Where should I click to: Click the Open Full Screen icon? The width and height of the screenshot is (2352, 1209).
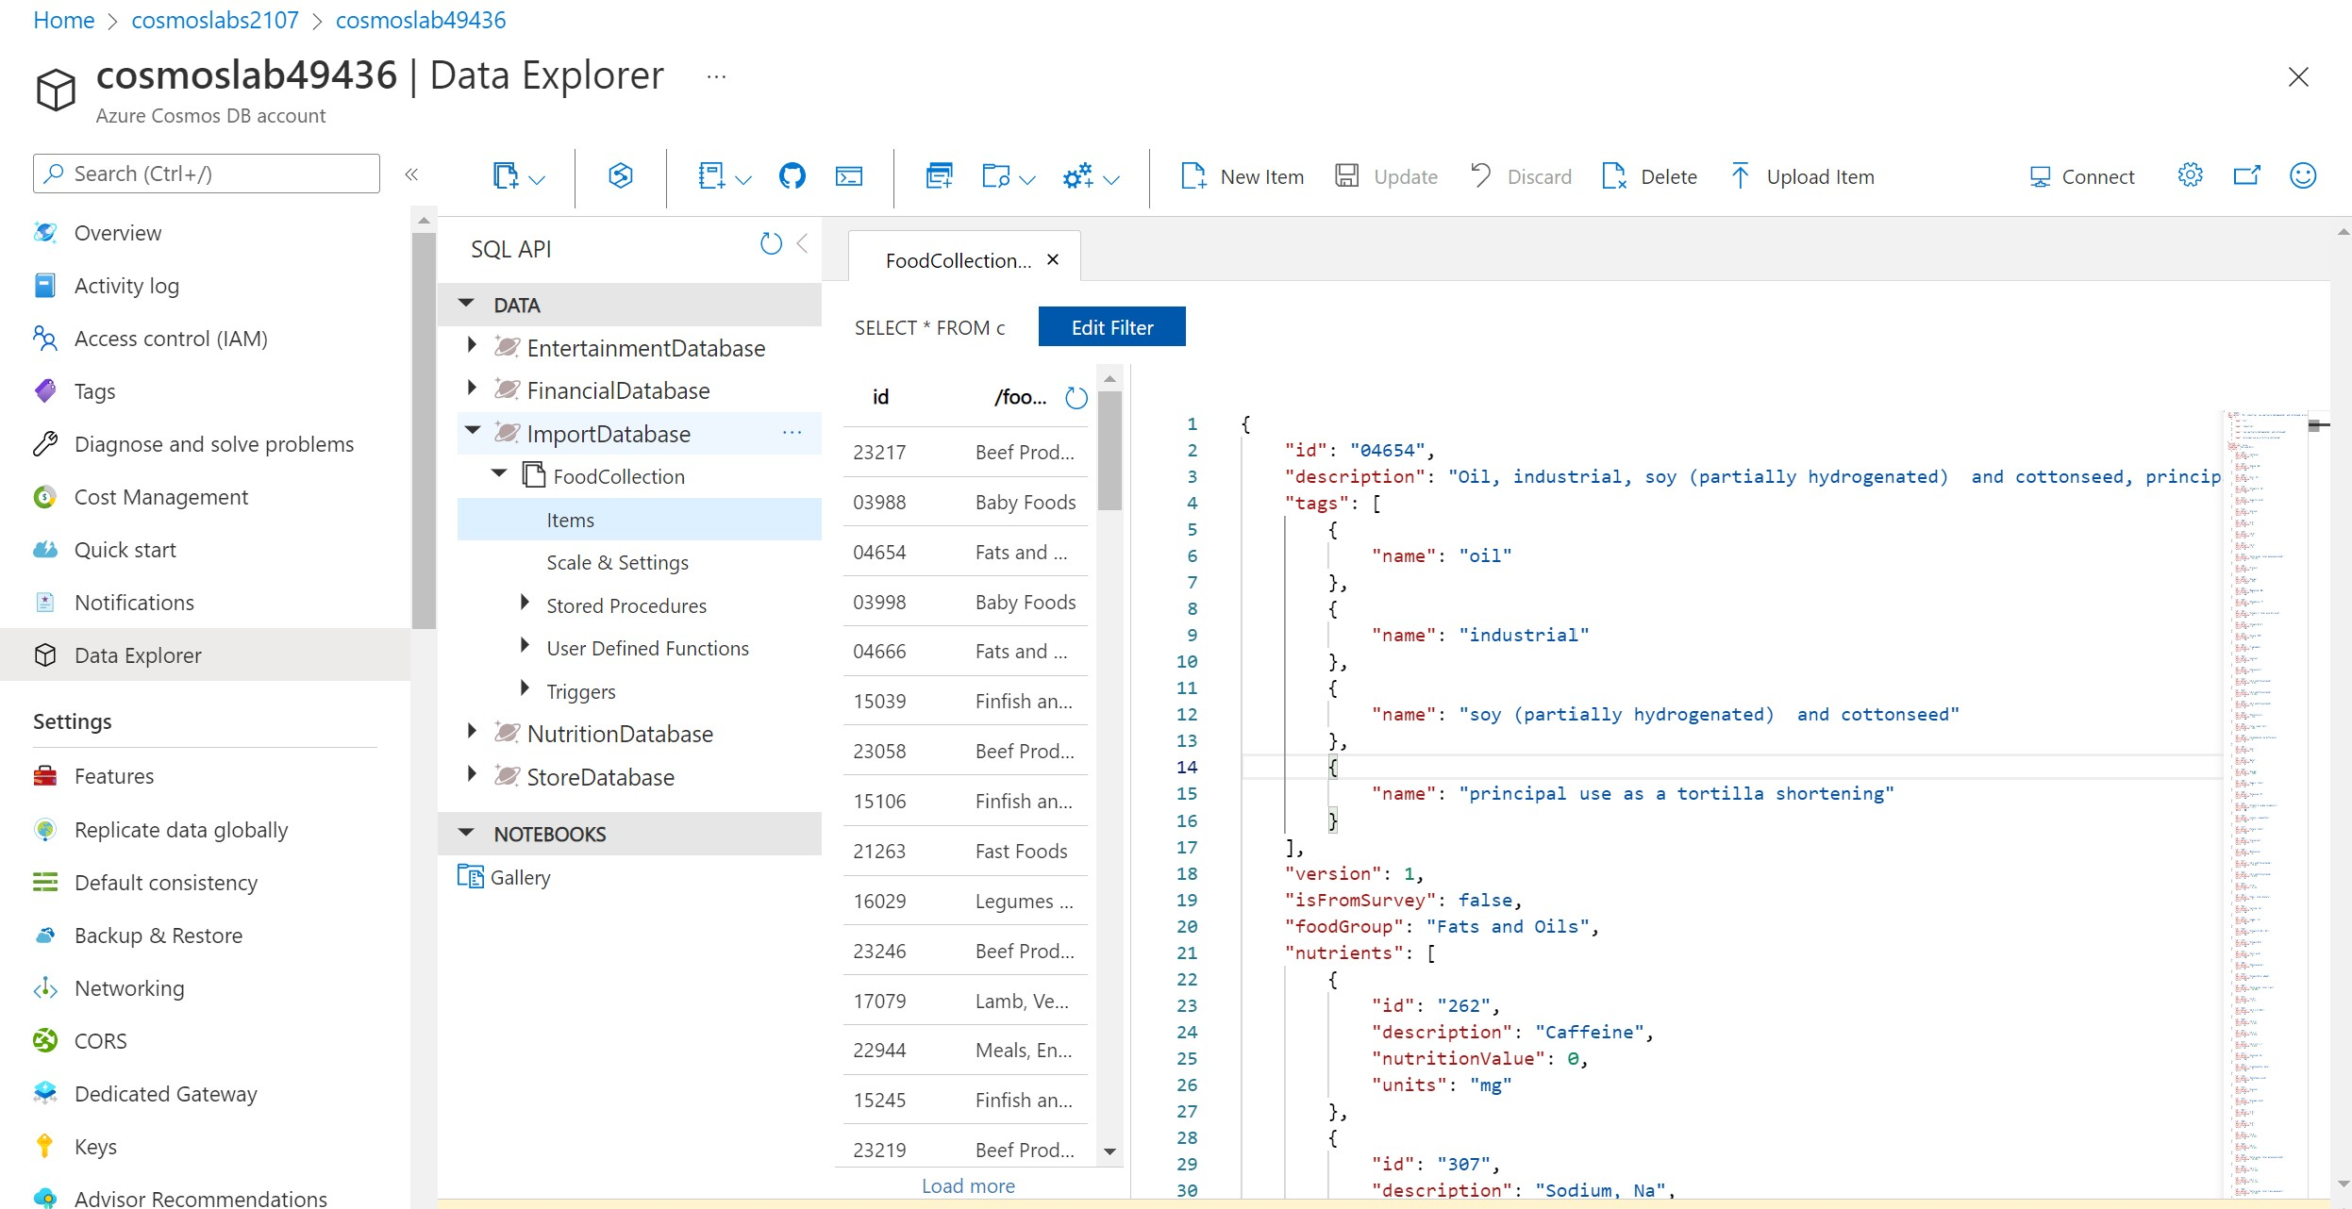[2247, 175]
